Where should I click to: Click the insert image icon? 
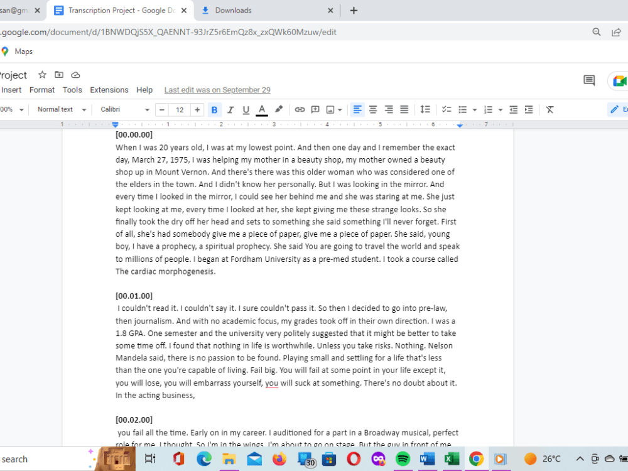330,110
